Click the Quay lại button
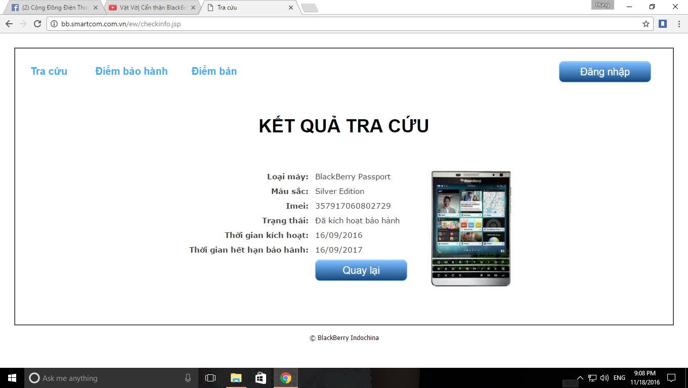Viewport: 688px width, 388px height. 361,270
